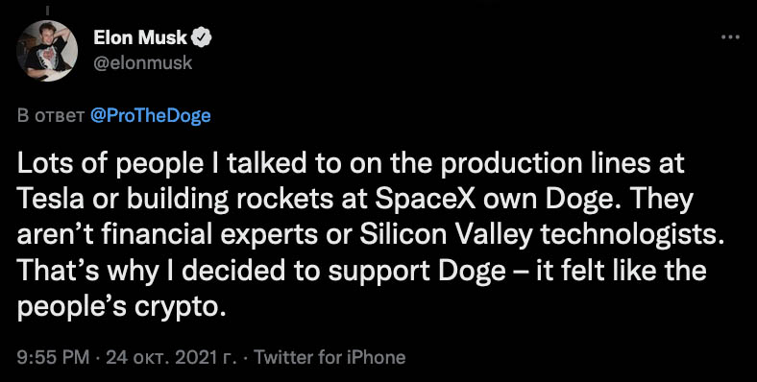This screenshot has width=757, height=382.
Task: Open the @elonmusk handle link
Action: [142, 62]
